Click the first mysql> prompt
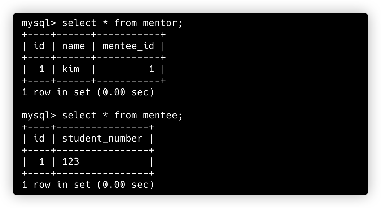381x208 pixels. tap(39, 23)
